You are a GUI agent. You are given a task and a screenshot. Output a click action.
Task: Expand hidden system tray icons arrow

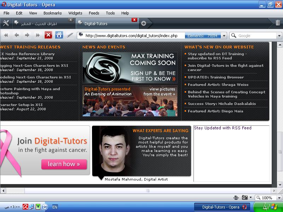click(x=45, y=207)
